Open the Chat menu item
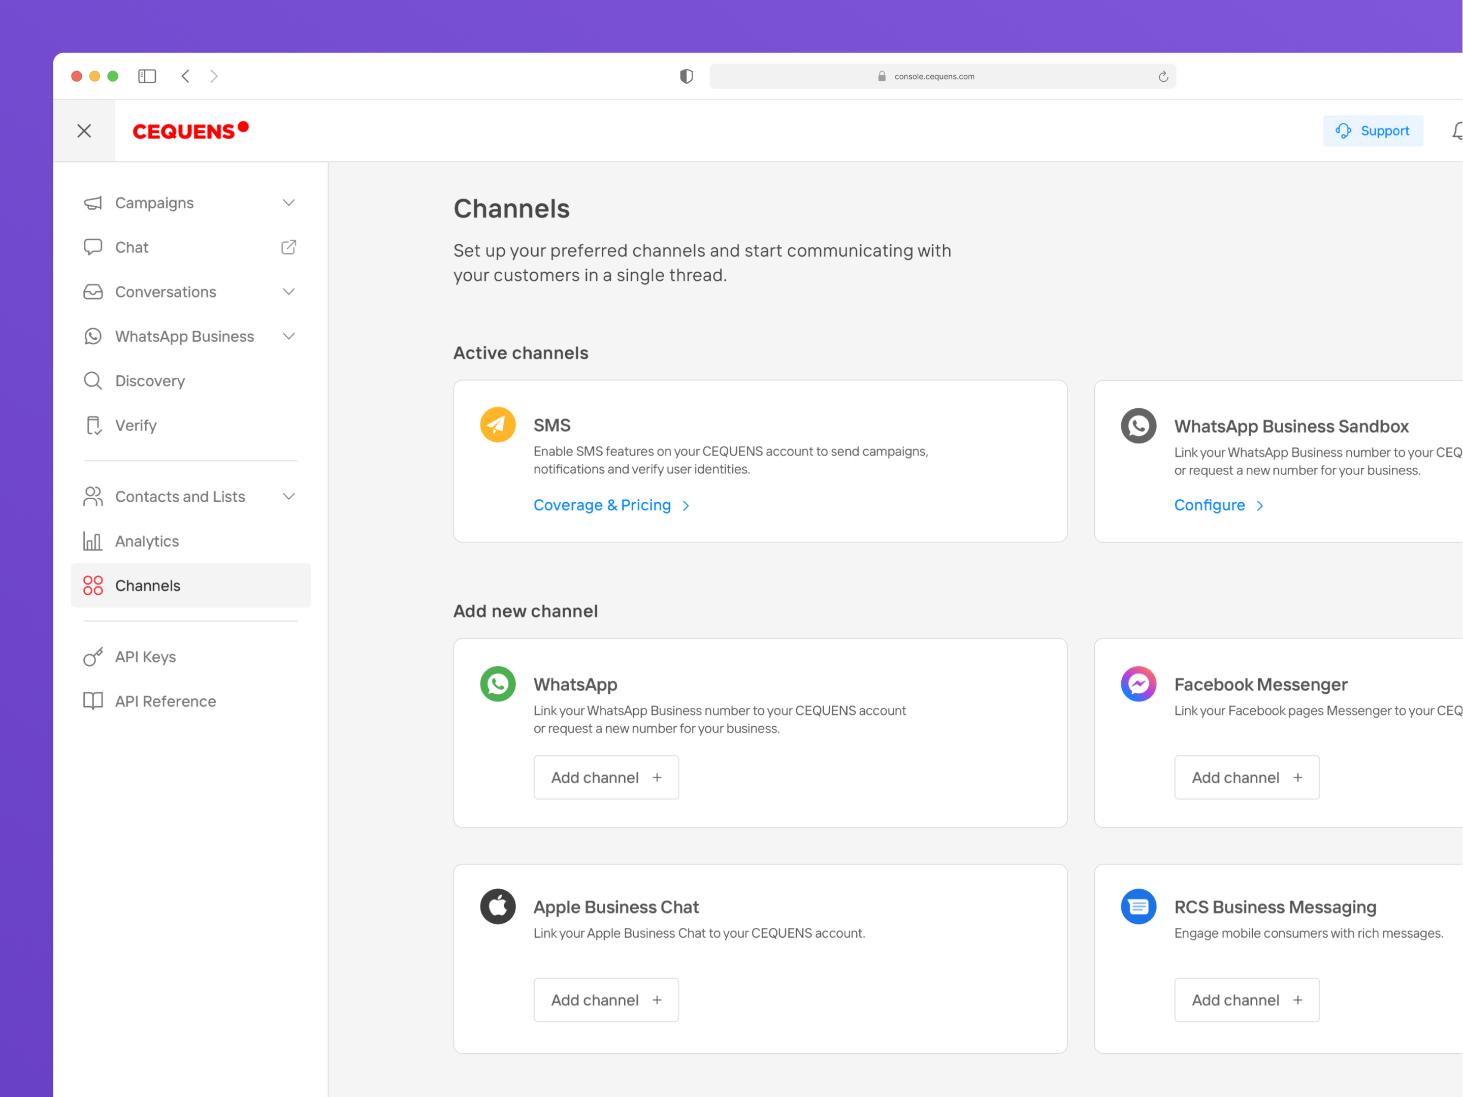1463x1097 pixels. [x=190, y=247]
